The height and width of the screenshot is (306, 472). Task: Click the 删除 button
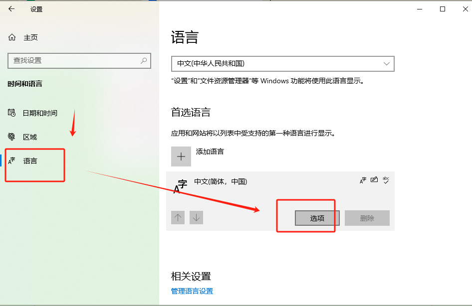point(367,218)
